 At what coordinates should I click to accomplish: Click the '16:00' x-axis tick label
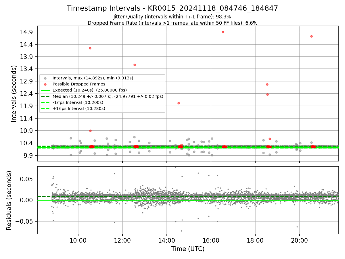point(211,240)
